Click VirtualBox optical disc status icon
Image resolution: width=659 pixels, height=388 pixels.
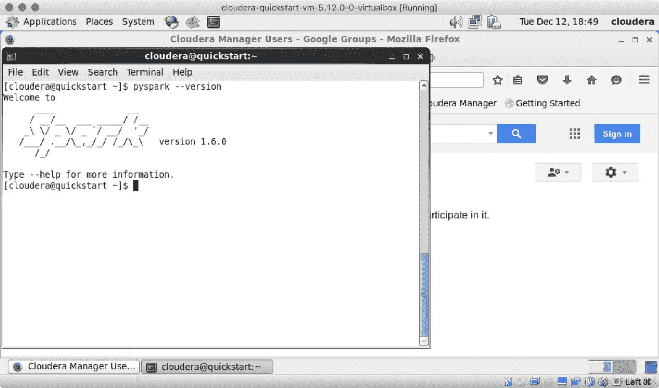coord(521,381)
